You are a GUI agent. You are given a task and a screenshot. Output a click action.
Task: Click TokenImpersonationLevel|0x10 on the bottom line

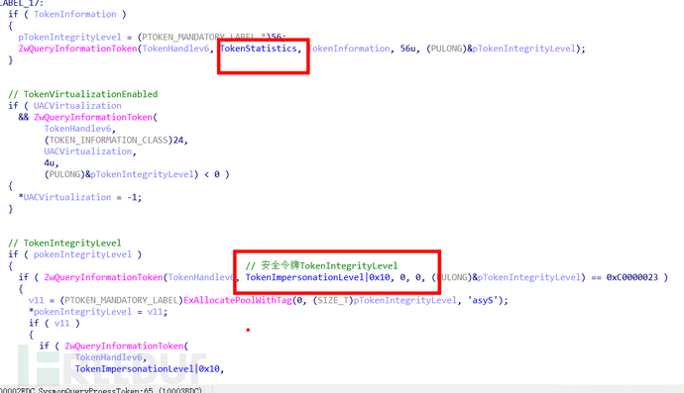point(148,368)
